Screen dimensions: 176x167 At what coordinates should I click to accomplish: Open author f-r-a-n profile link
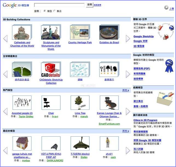pos(55,117)
